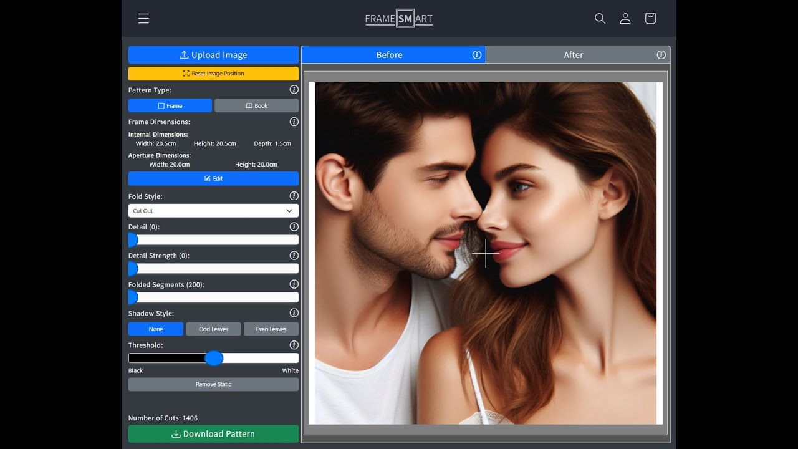Click the Aperture Width: 20.0cm value
The image size is (798, 449).
(x=170, y=165)
